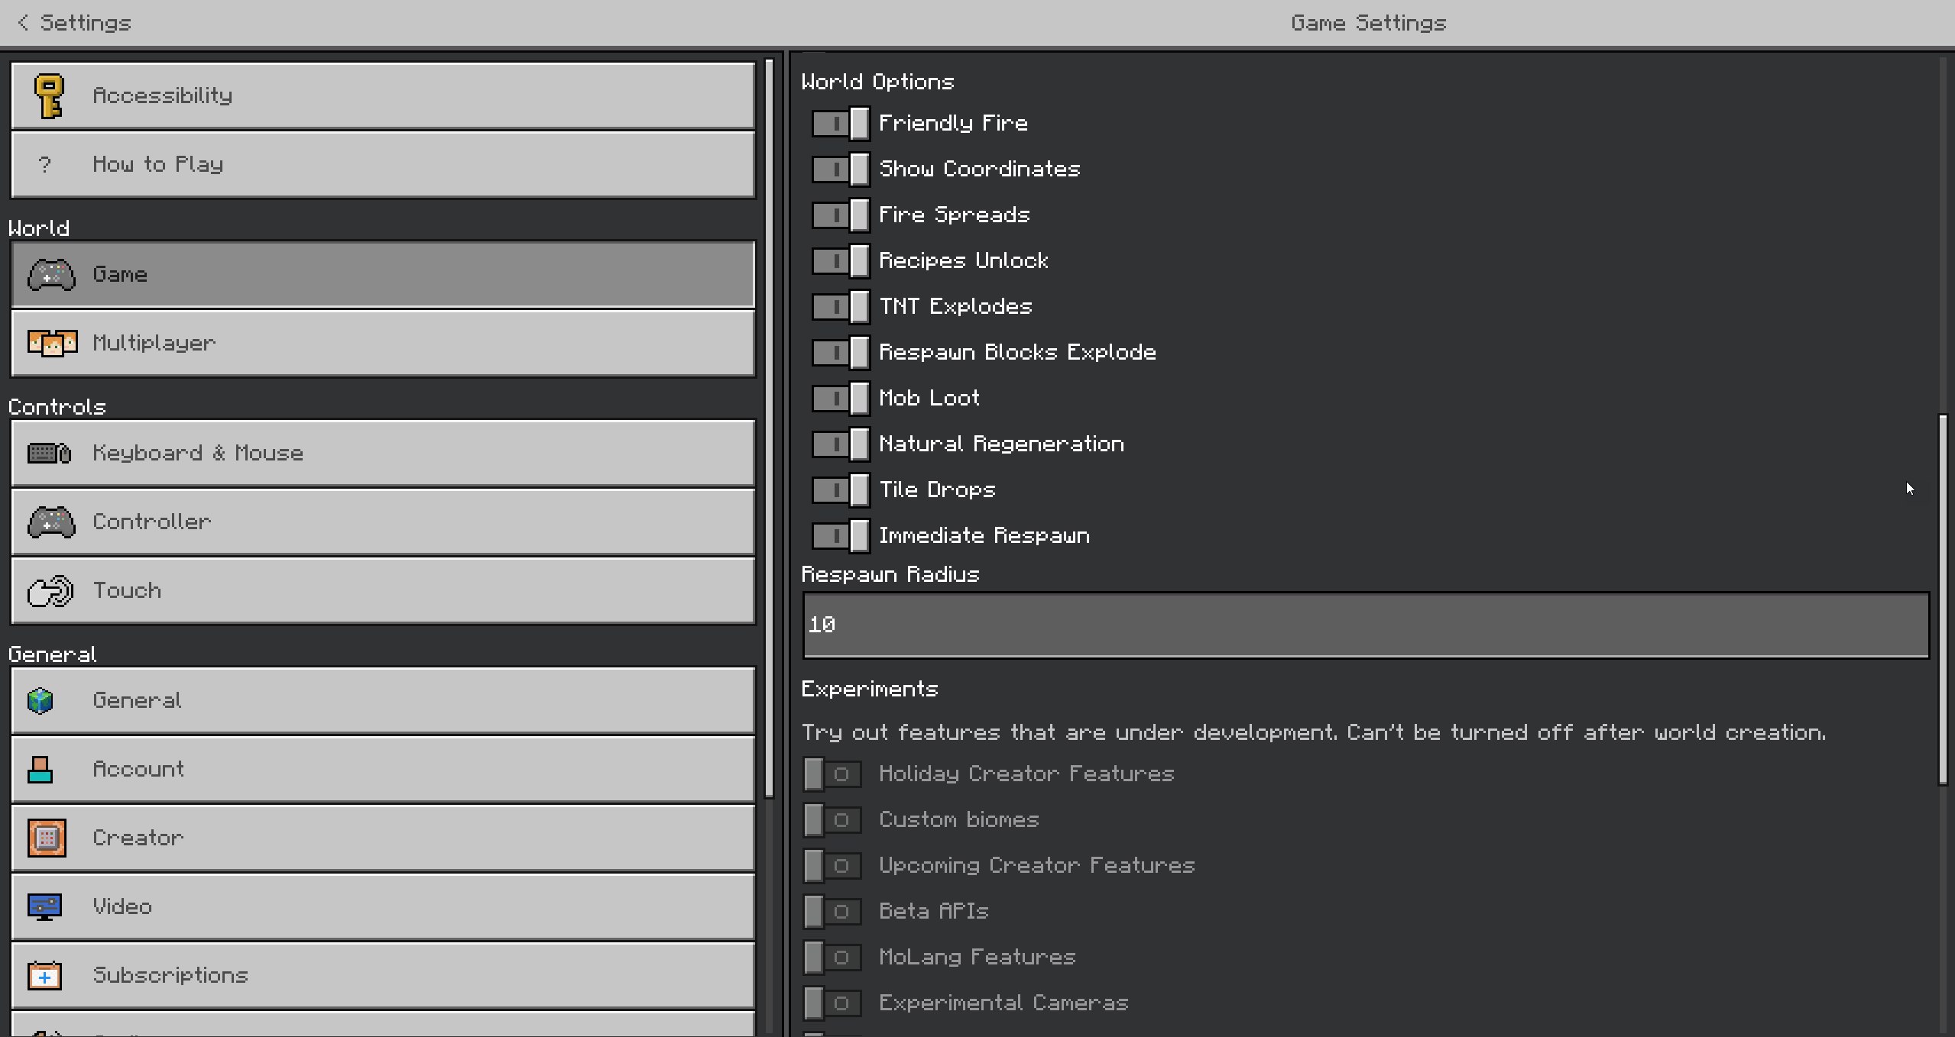1955x1037 pixels.
Task: Click the Respawn Radius input field
Action: click(1365, 625)
